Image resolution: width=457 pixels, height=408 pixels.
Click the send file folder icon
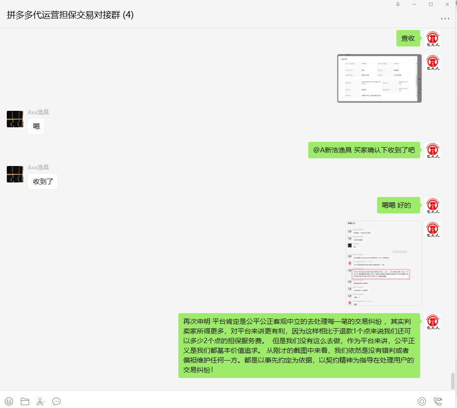pyautogui.click(x=25, y=401)
